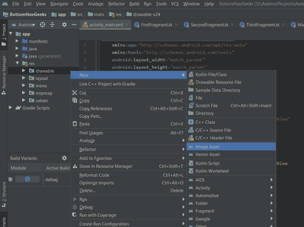Select the mipmap folder in tree
Image resolution: width=304 pixels, height=227 pixels.
[44, 93]
